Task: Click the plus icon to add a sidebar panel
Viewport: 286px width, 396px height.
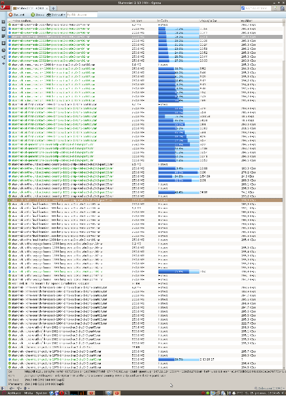Action: pyautogui.click(x=3, y=64)
